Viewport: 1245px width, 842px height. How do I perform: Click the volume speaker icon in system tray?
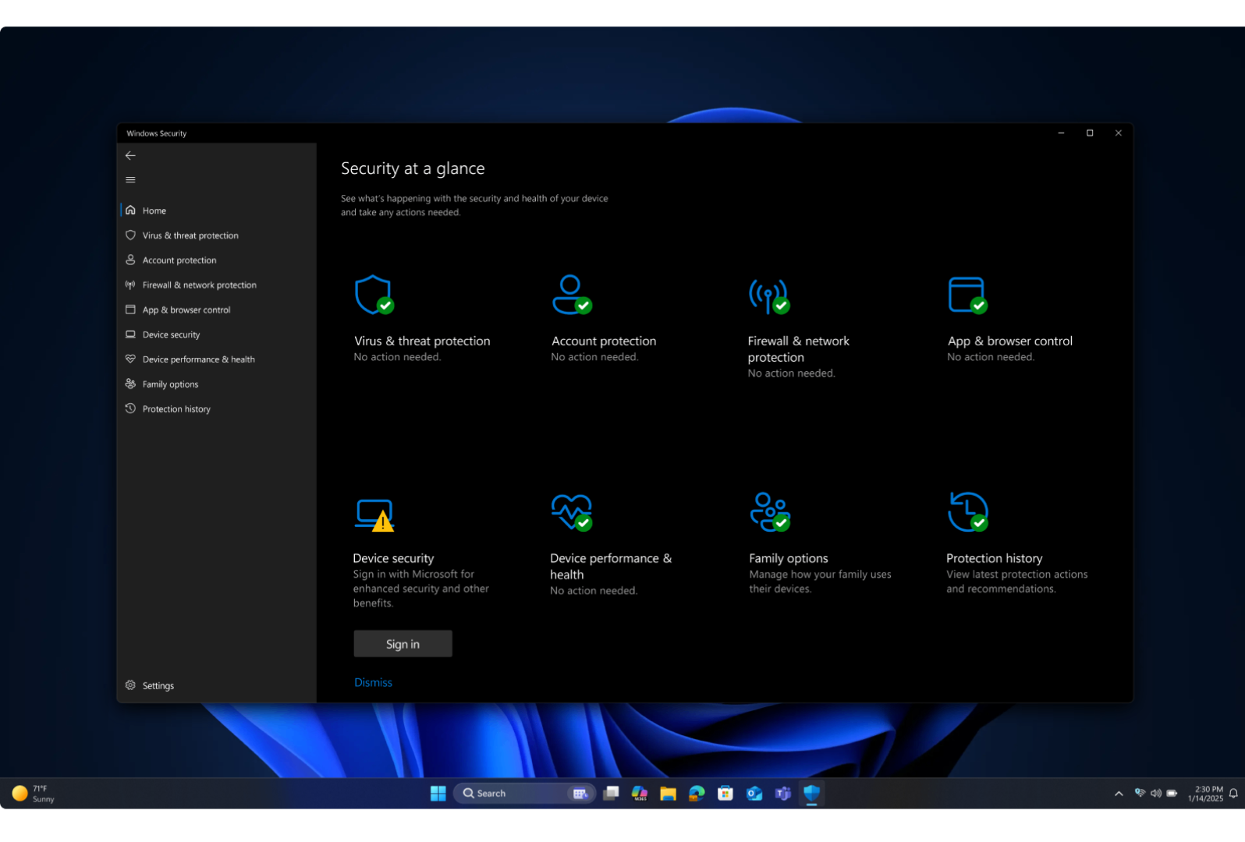[x=1156, y=794]
